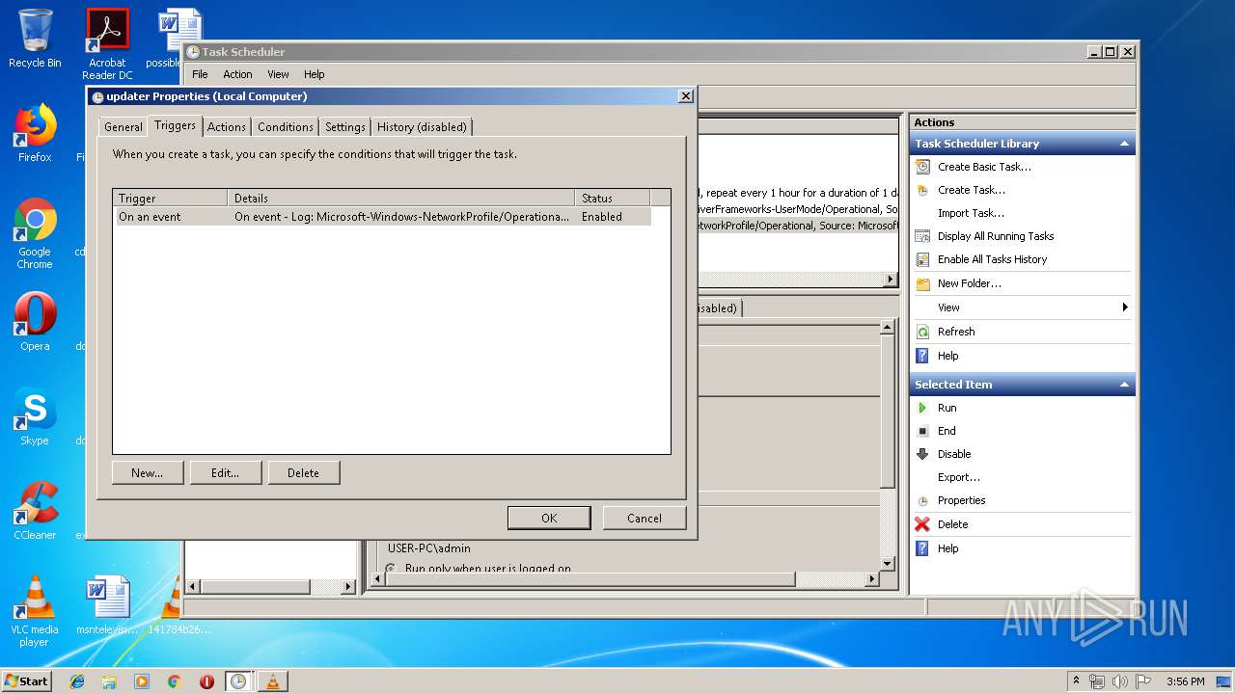Screen dimensions: 1235x694
Task: Expand the View submenu arrow
Action: [x=1125, y=307]
